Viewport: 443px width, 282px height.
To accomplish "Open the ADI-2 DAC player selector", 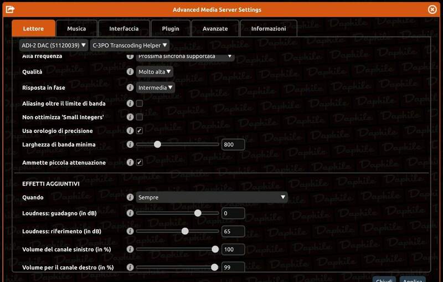I will 53,45.
